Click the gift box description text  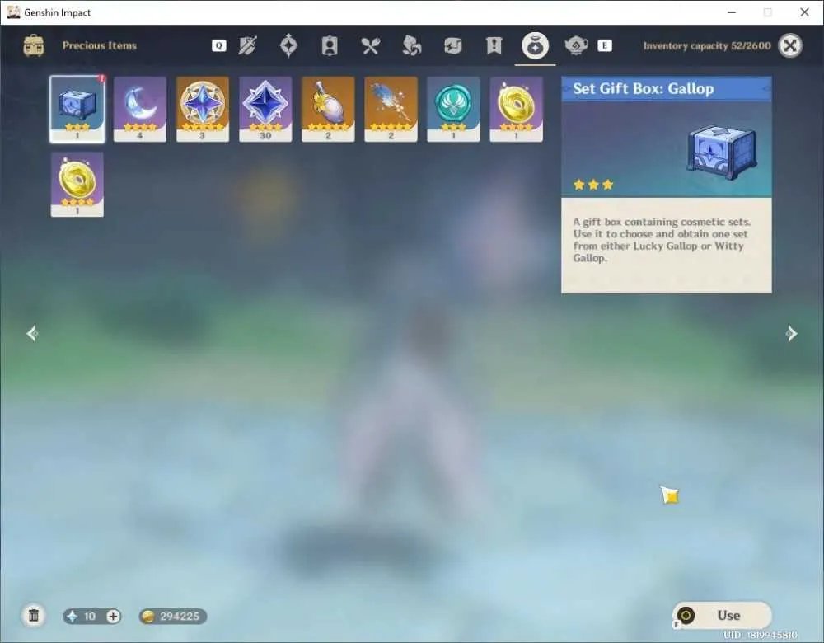tap(662, 240)
